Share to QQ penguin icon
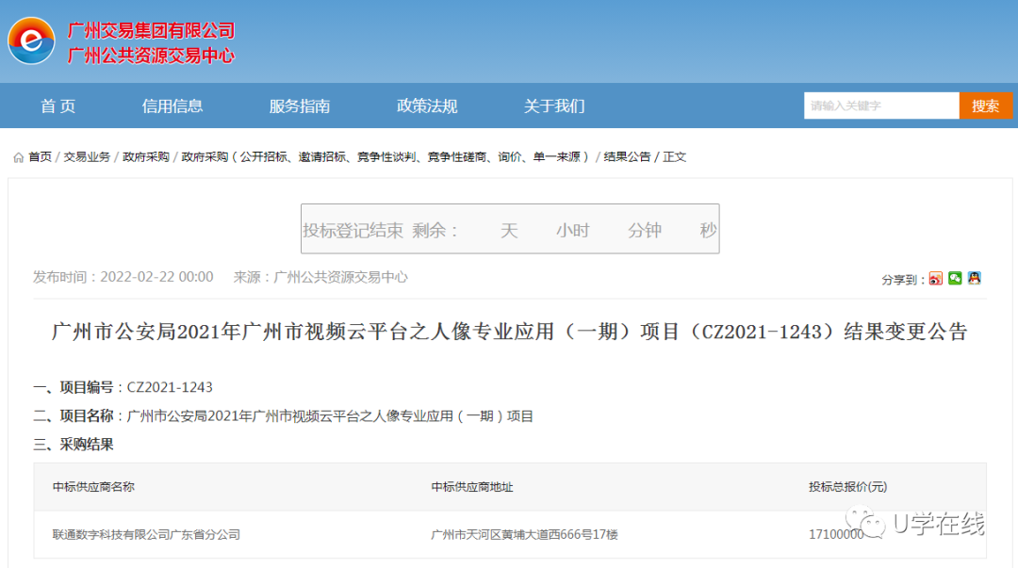1018x568 pixels. (x=974, y=279)
